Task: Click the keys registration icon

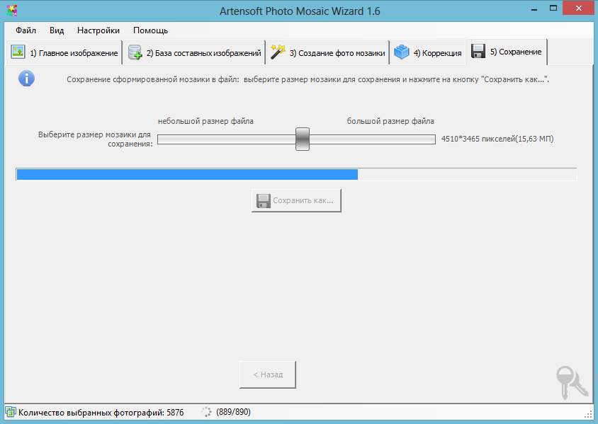Action: 571,382
